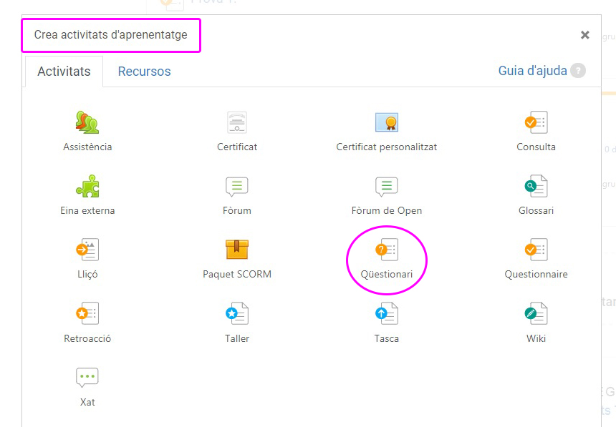Screen dimensions: 616x427
Task: Choose the Taller workshop icon
Action: pyautogui.click(x=237, y=313)
